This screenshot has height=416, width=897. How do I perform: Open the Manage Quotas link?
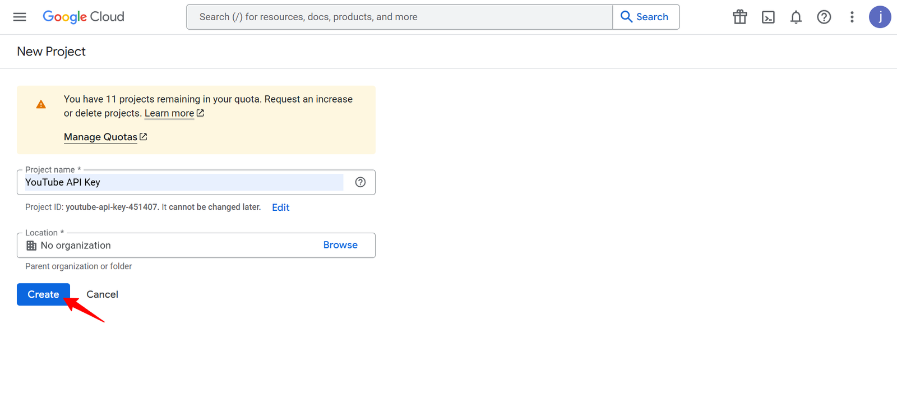101,137
